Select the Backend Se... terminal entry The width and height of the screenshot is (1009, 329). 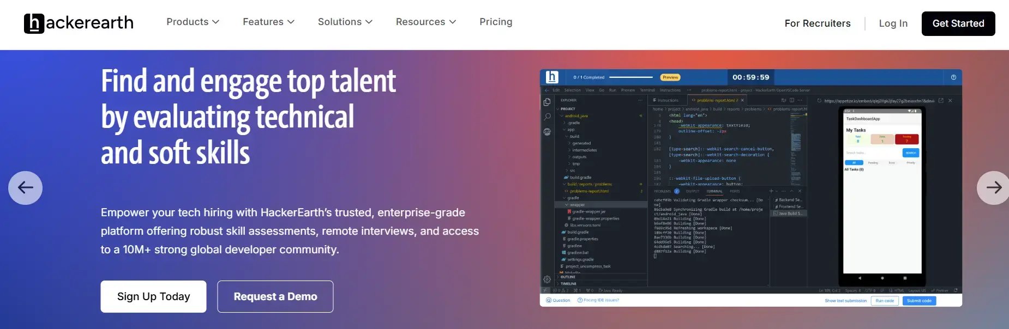coord(789,200)
